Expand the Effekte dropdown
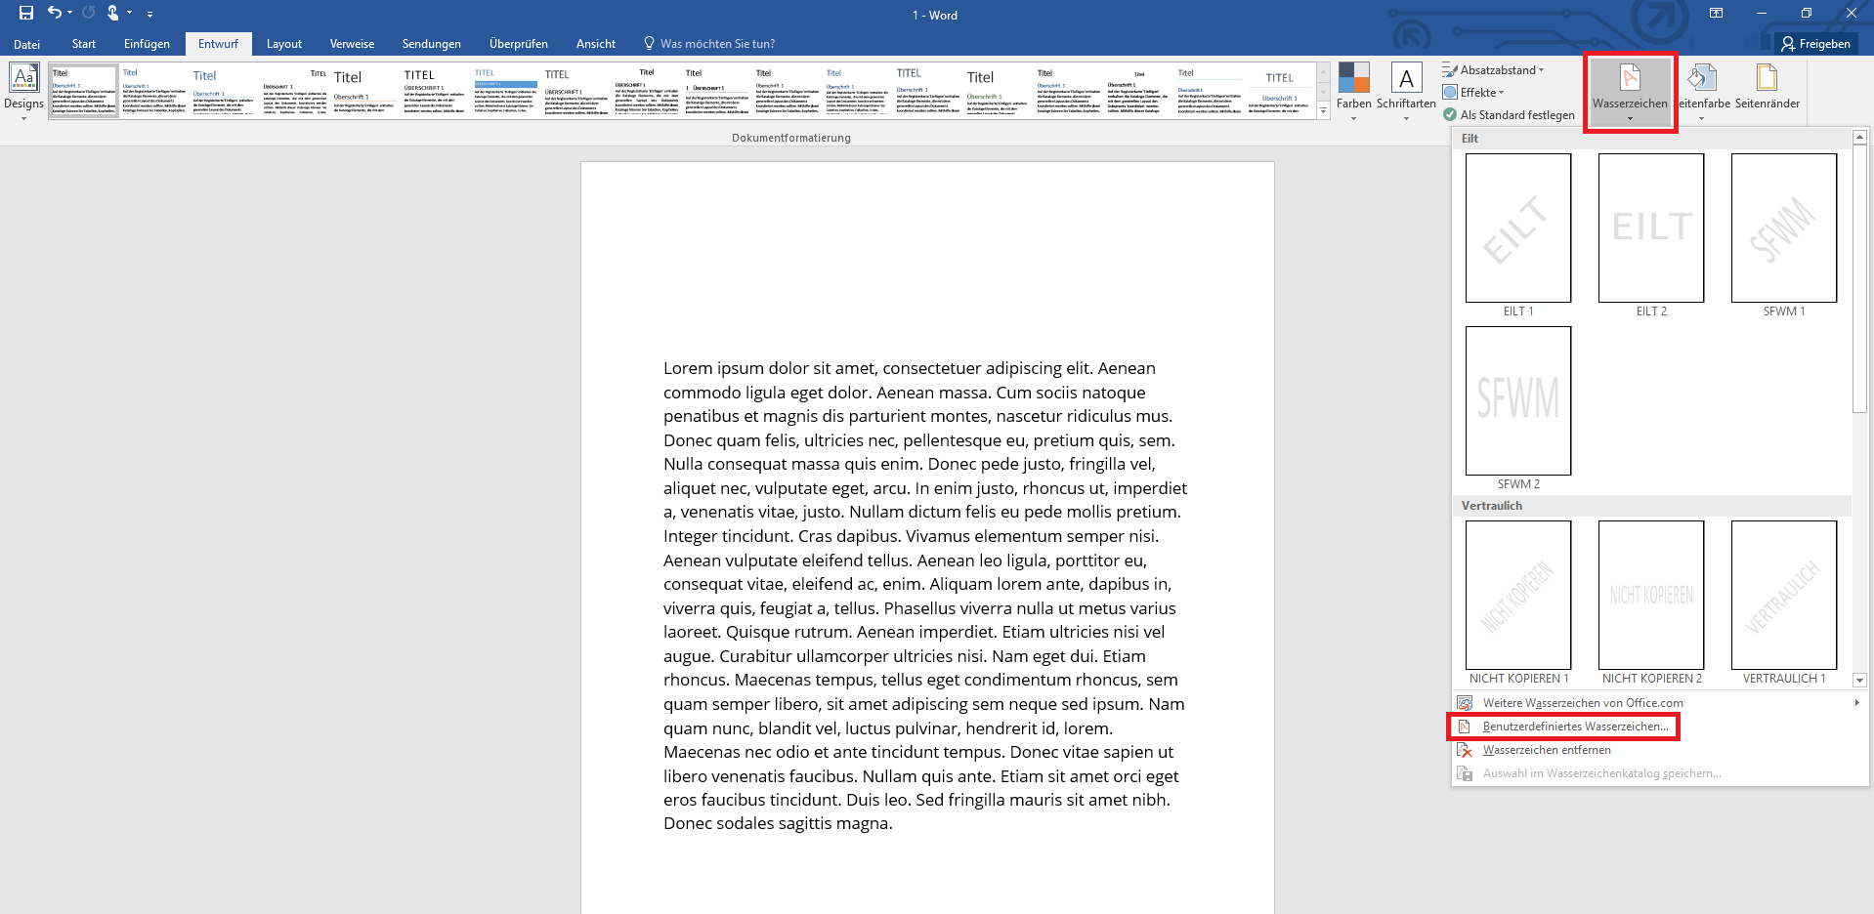The height and width of the screenshot is (914, 1874). point(1475,93)
